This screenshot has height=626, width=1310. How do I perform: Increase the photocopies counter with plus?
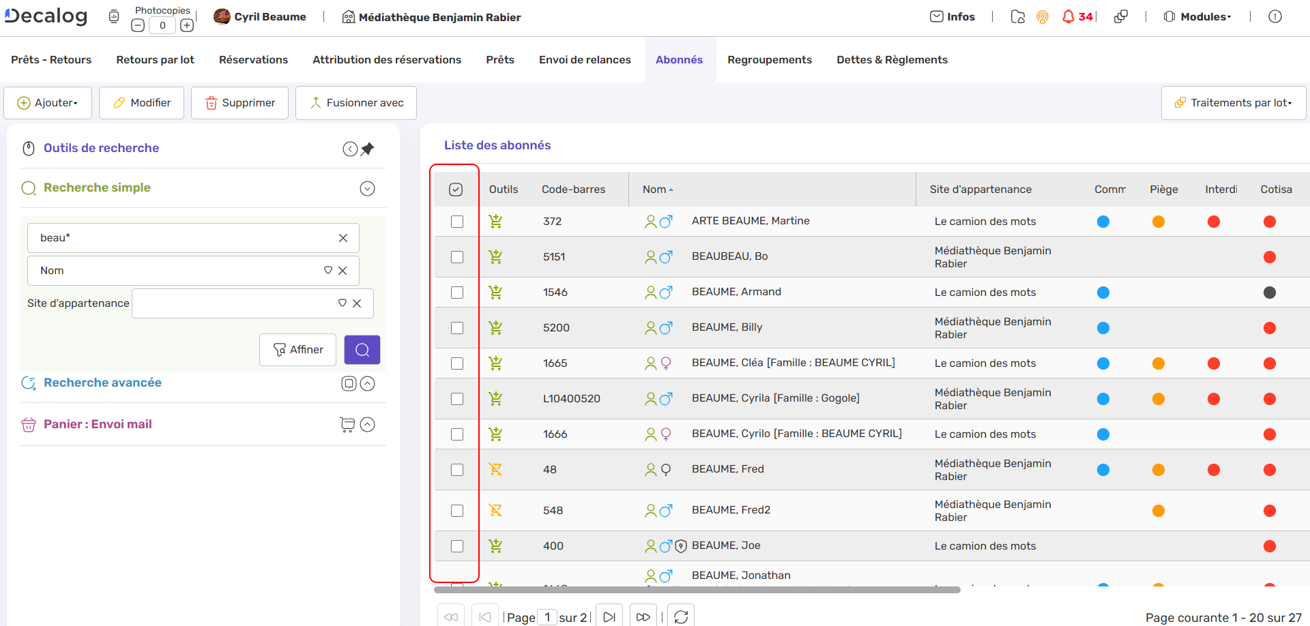point(187,26)
